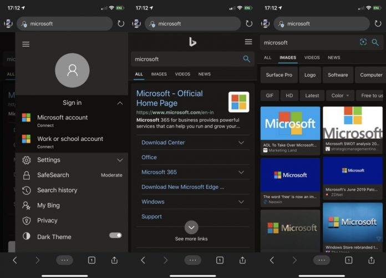Viewport: 386px width, 278px height.
Task: Open visual search camera icon
Action: [x=363, y=42]
